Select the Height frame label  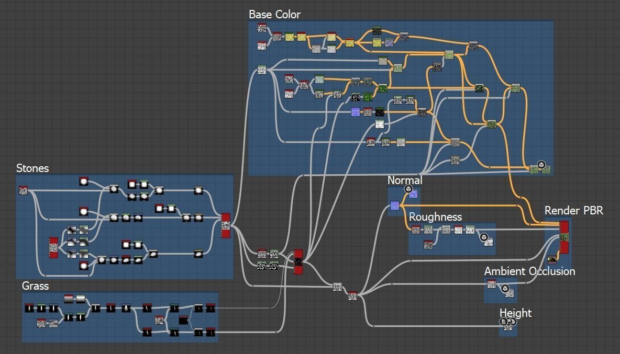pyautogui.click(x=515, y=313)
